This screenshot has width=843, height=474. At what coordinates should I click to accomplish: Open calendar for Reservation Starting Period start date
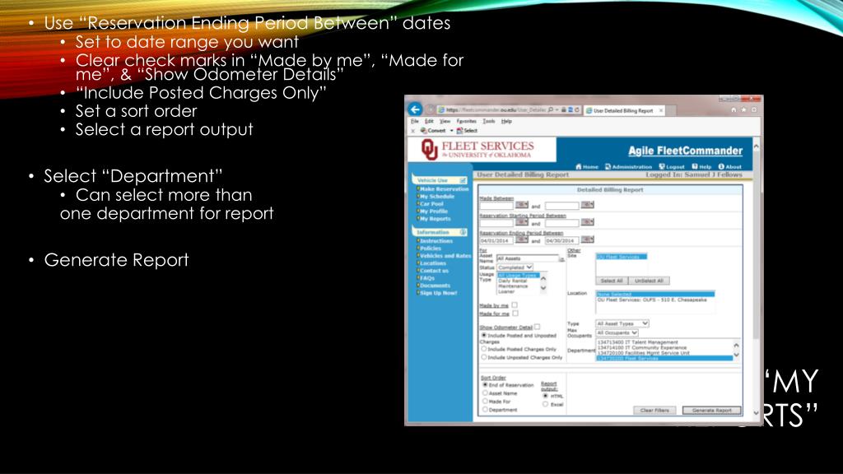tap(521, 222)
